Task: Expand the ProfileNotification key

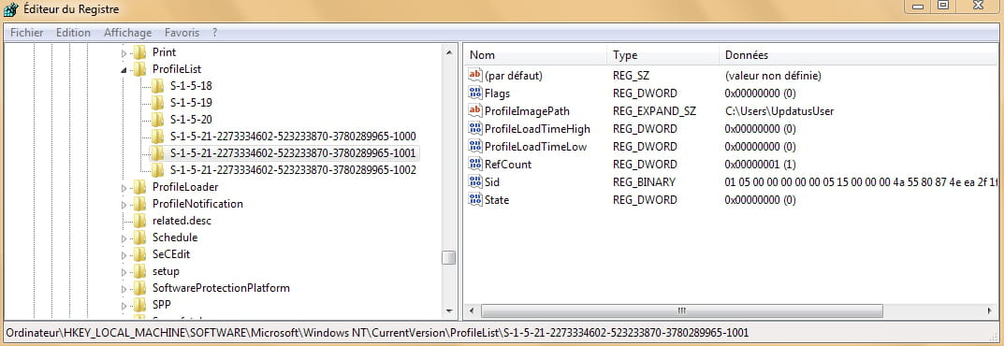Action: coord(124,204)
